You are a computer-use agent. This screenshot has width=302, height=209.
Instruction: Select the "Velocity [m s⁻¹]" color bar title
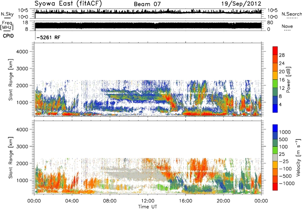pyautogui.click(x=298, y=157)
